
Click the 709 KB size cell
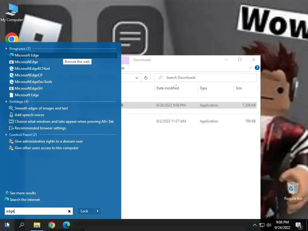(x=250, y=121)
